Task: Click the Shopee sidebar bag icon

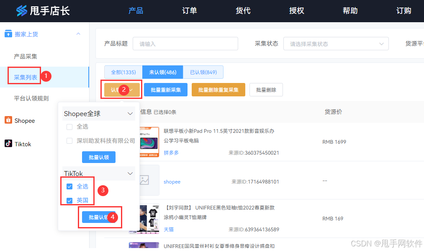Action: 8,120
